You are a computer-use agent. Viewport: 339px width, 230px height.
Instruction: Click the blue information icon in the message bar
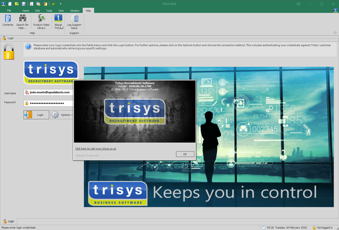pos(28,47)
